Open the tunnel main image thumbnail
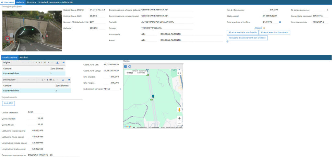The height and width of the screenshot is (157, 332). coord(32,31)
